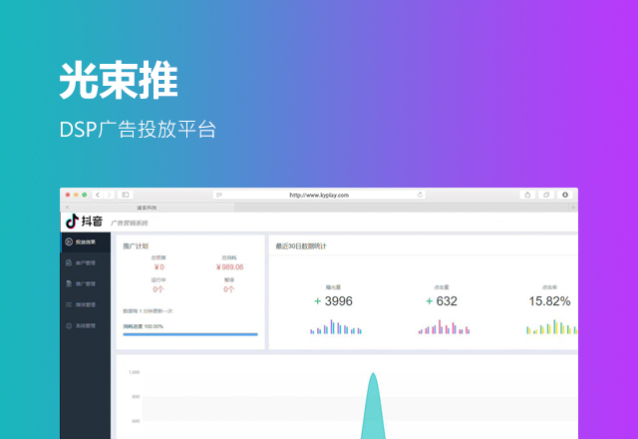Click the 投放效果 sidebar icon
Viewport: 638px width, 439px height.
tap(69, 241)
